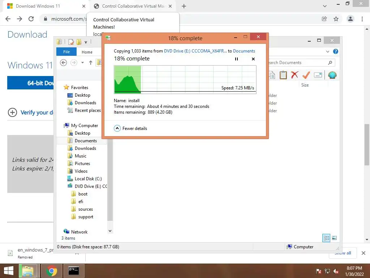
Task: Reload the page in Chrome
Action: pyautogui.click(x=31, y=19)
